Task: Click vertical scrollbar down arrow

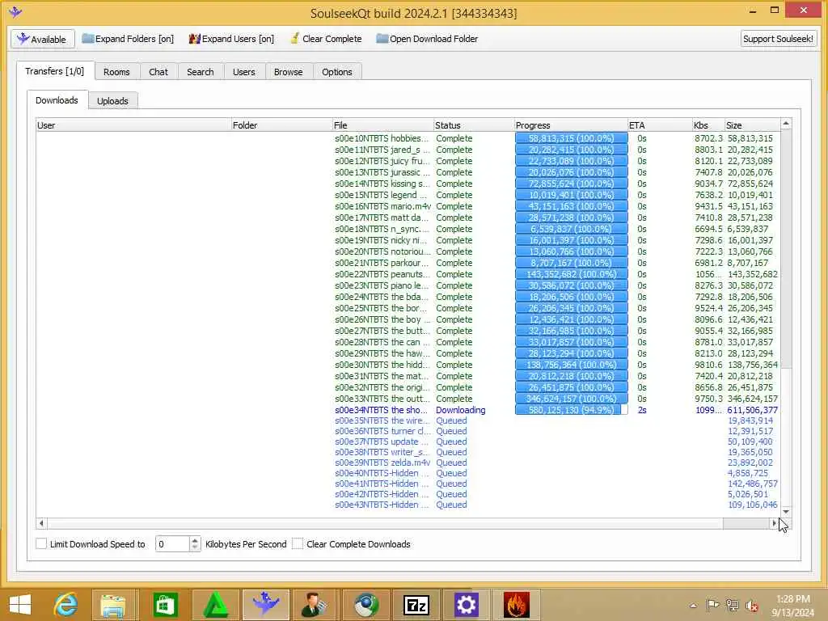Action: (x=786, y=512)
